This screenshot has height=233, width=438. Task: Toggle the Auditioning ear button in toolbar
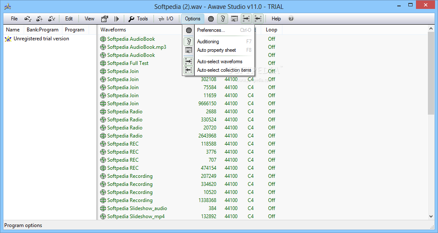coord(223,19)
